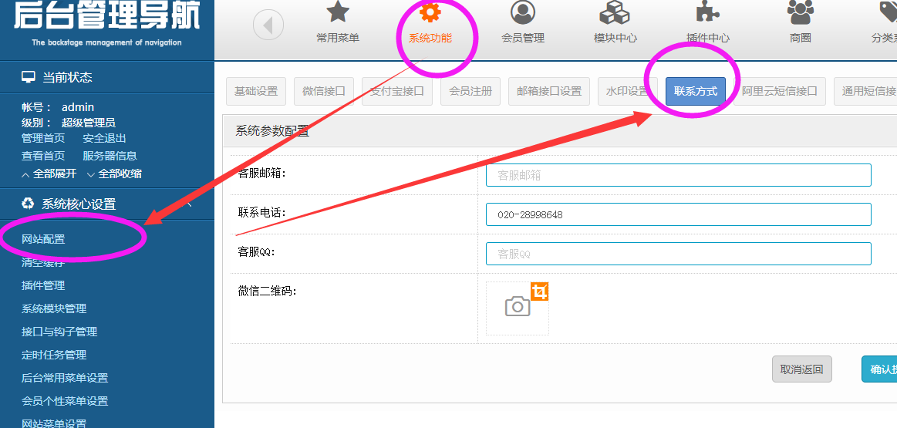The width and height of the screenshot is (897, 428).
Task: Open the 常用菜单 star icon
Action: click(x=338, y=12)
